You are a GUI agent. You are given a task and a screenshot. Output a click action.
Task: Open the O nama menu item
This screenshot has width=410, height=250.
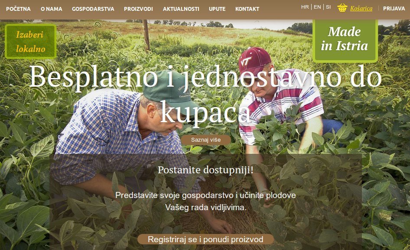point(51,9)
